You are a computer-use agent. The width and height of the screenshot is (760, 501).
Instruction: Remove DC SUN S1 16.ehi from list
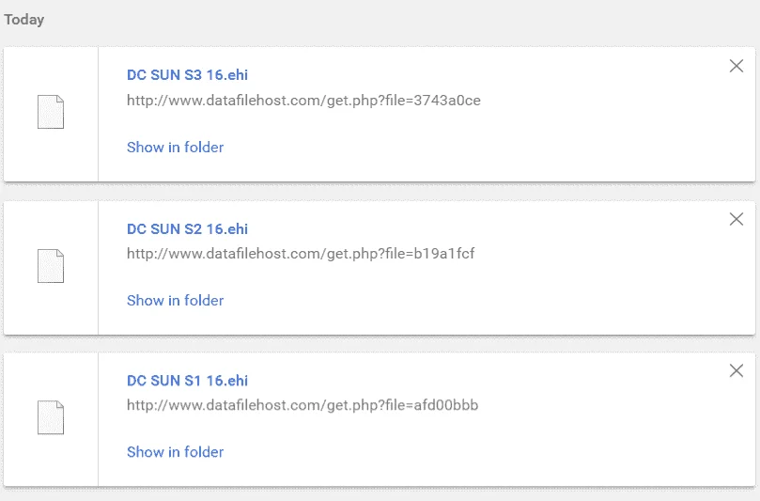[x=737, y=371]
